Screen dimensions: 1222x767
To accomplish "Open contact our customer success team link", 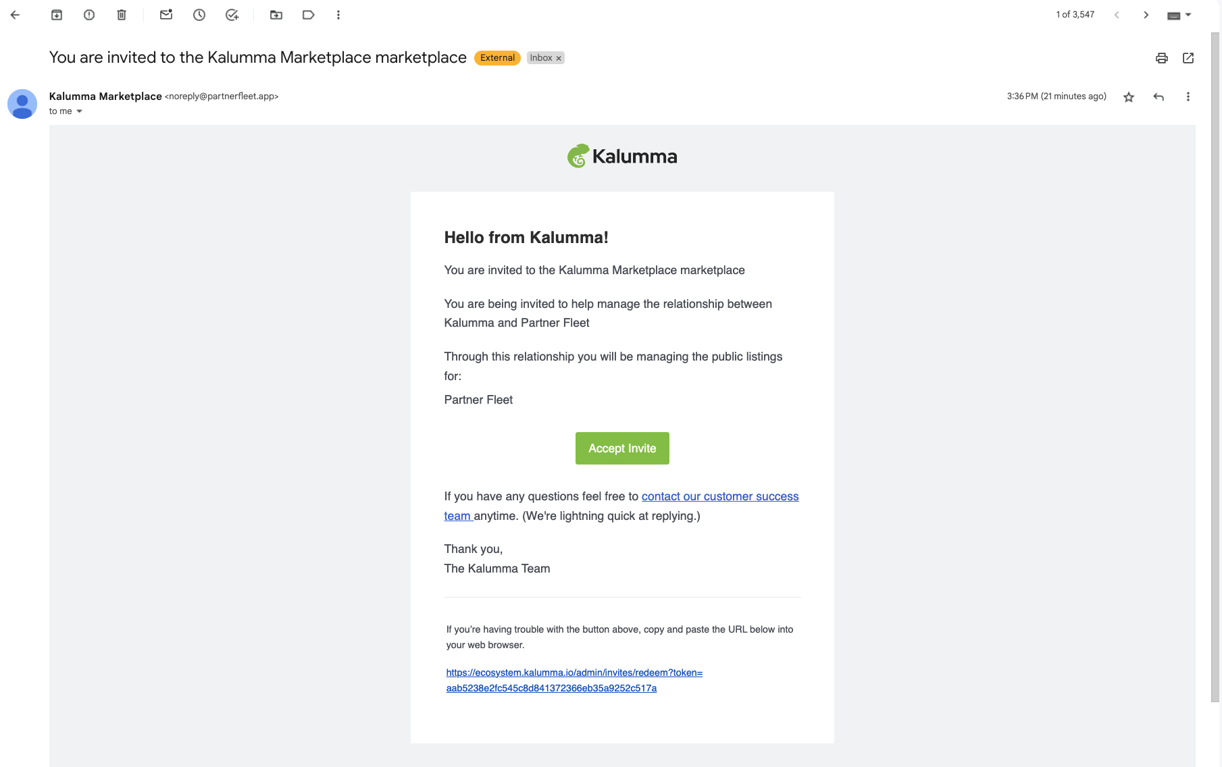I will pyautogui.click(x=621, y=506).
